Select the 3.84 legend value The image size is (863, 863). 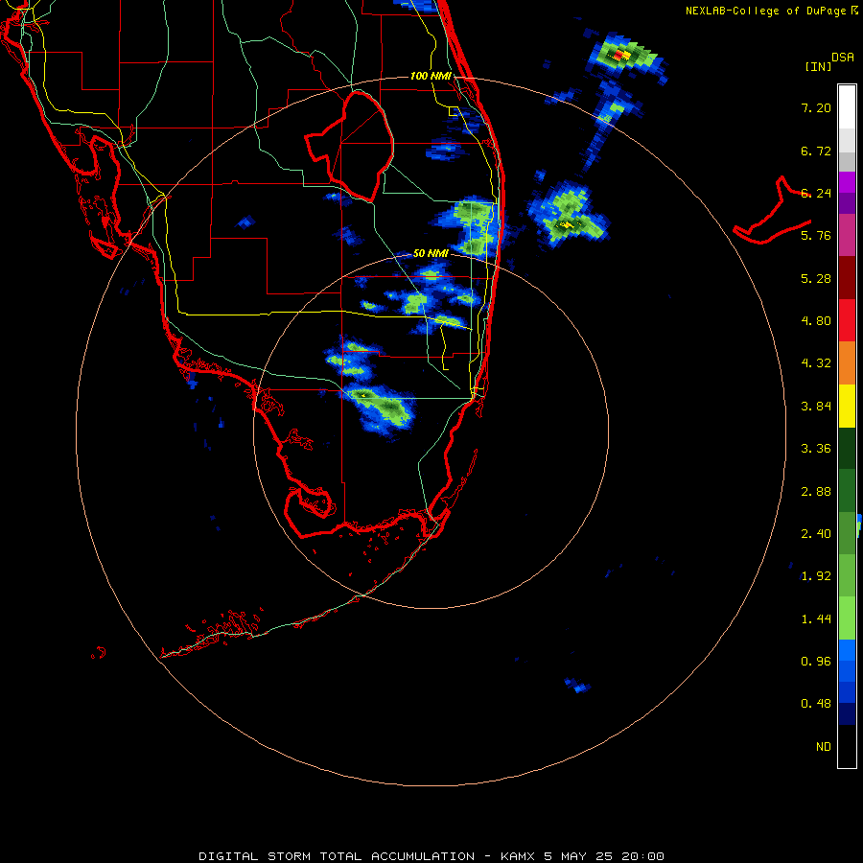pyautogui.click(x=816, y=407)
